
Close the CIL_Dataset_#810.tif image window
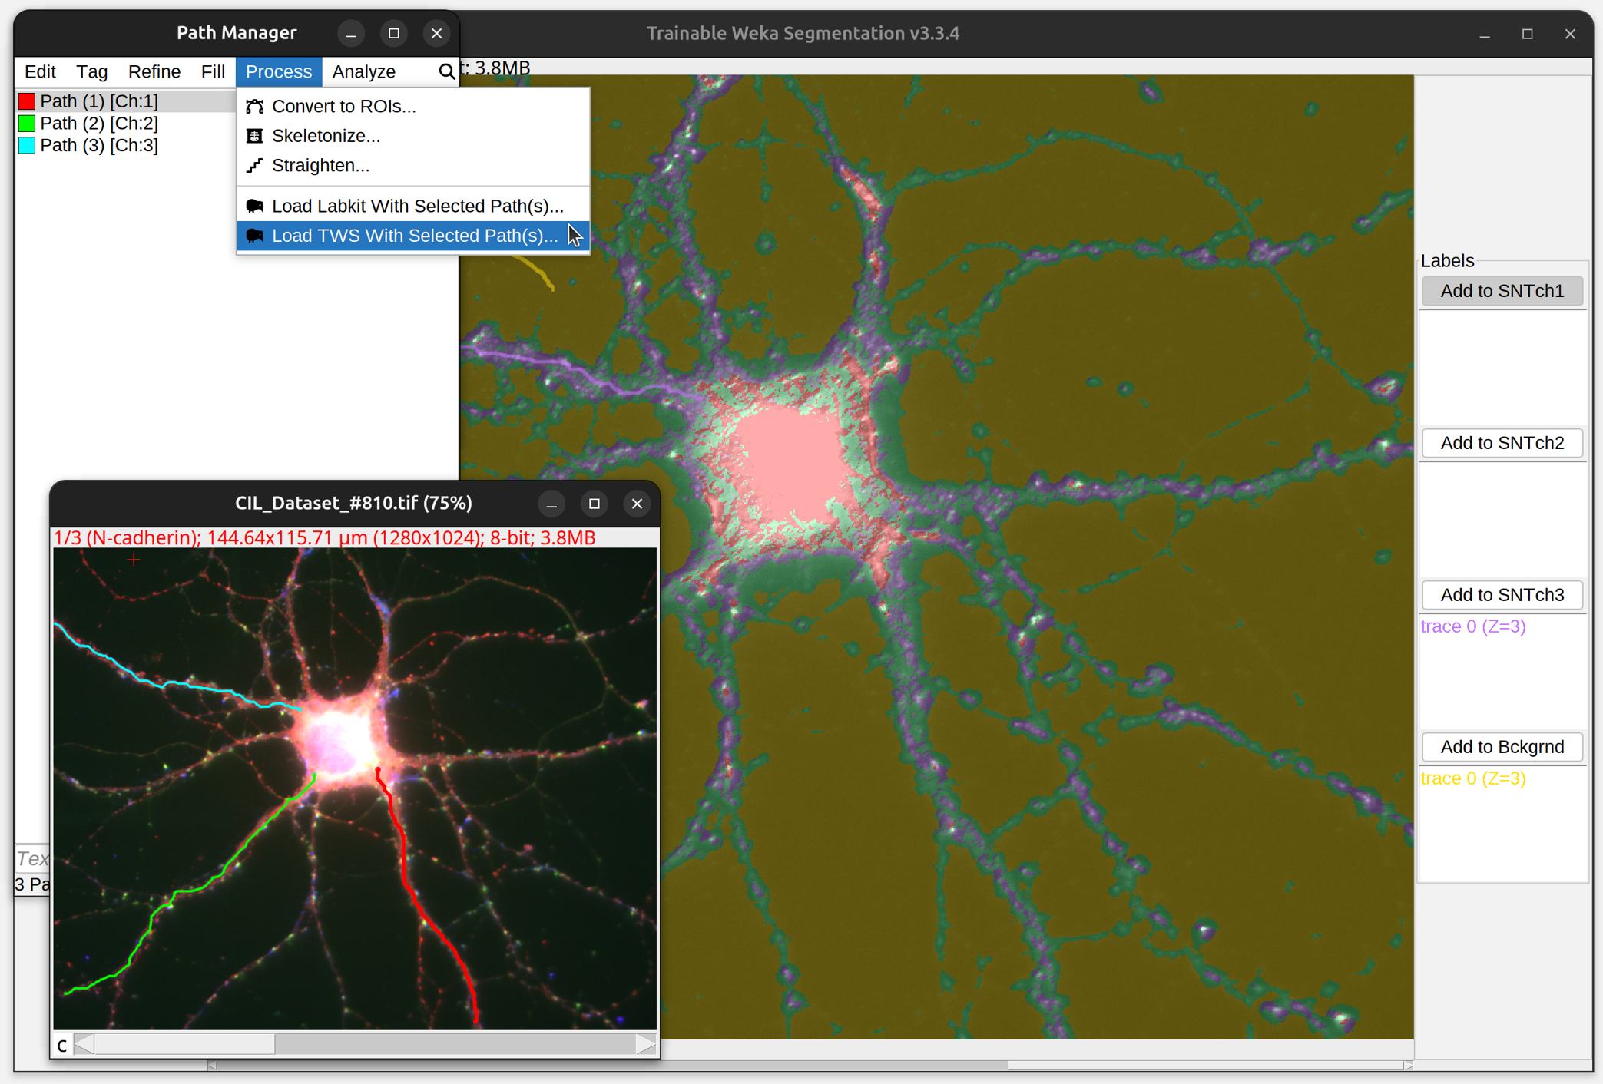click(x=637, y=504)
